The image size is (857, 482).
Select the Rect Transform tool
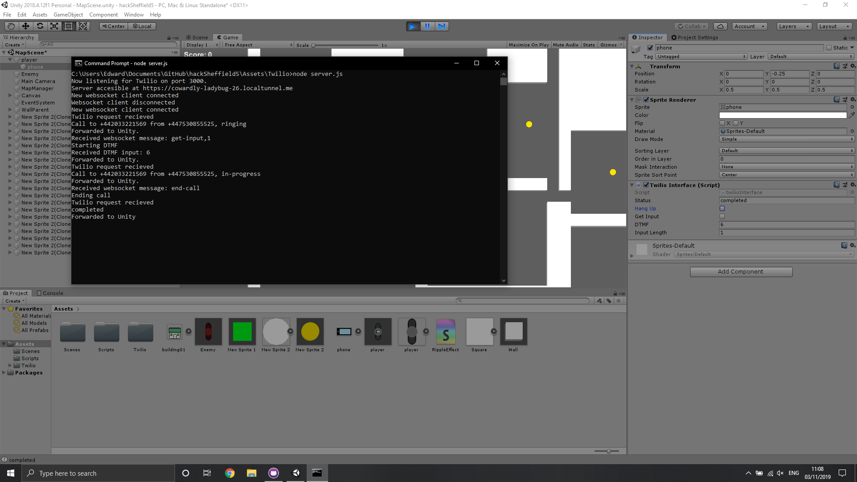pyautogui.click(x=68, y=26)
